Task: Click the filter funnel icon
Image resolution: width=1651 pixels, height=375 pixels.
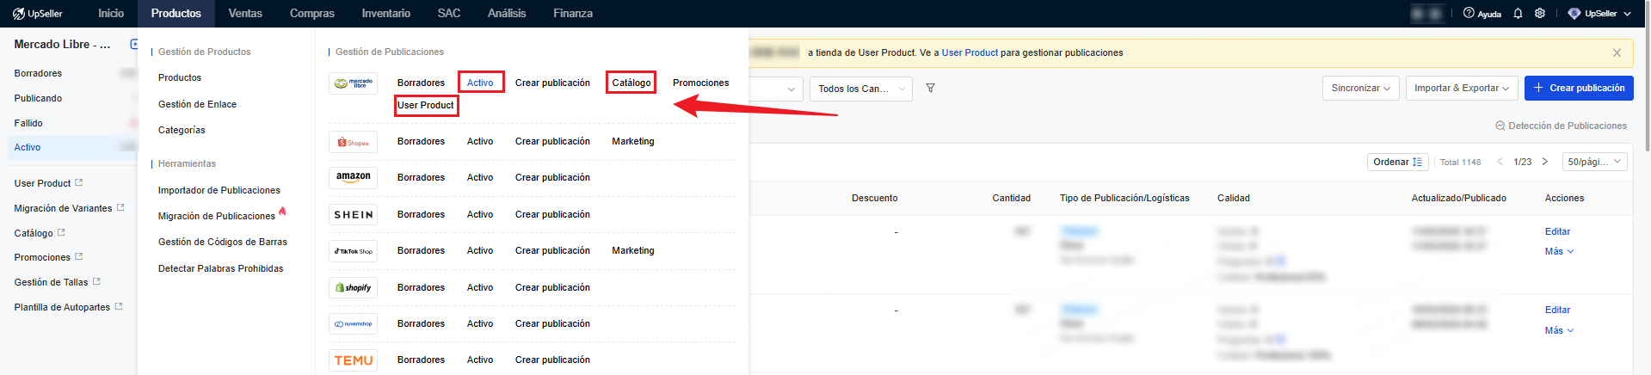Action: pyautogui.click(x=930, y=89)
